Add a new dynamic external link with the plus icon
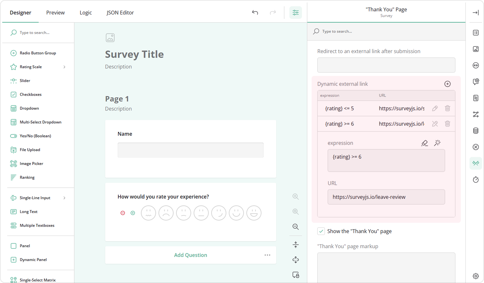The height and width of the screenshot is (283, 484). coord(447,84)
